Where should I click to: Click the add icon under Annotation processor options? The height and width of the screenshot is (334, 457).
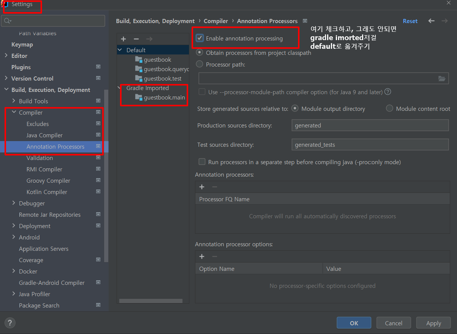point(202,256)
